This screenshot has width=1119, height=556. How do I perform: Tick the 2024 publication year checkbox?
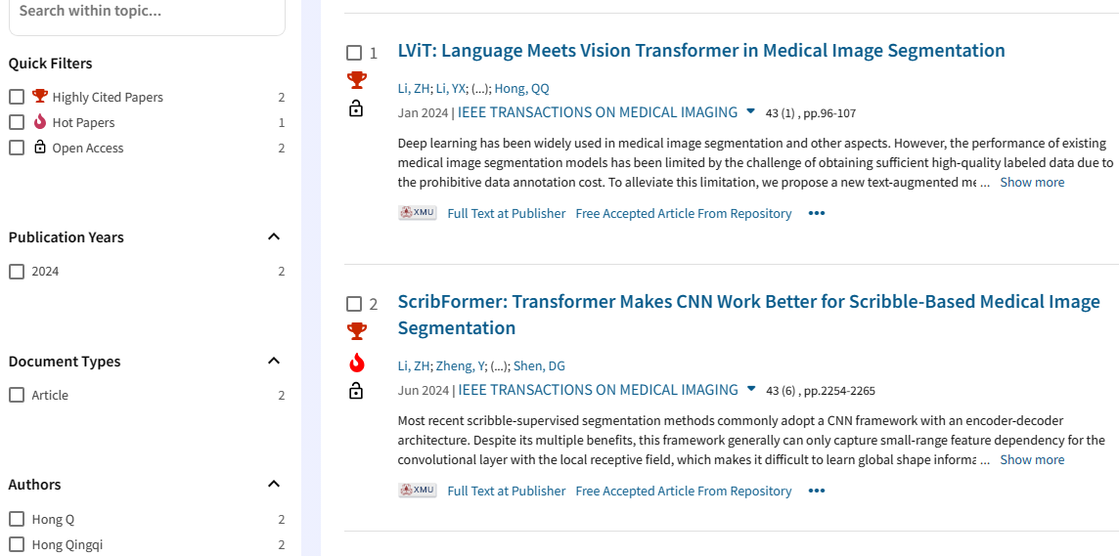(17, 272)
